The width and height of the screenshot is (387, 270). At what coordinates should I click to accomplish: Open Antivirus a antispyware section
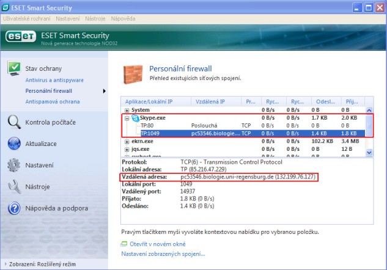(54, 80)
